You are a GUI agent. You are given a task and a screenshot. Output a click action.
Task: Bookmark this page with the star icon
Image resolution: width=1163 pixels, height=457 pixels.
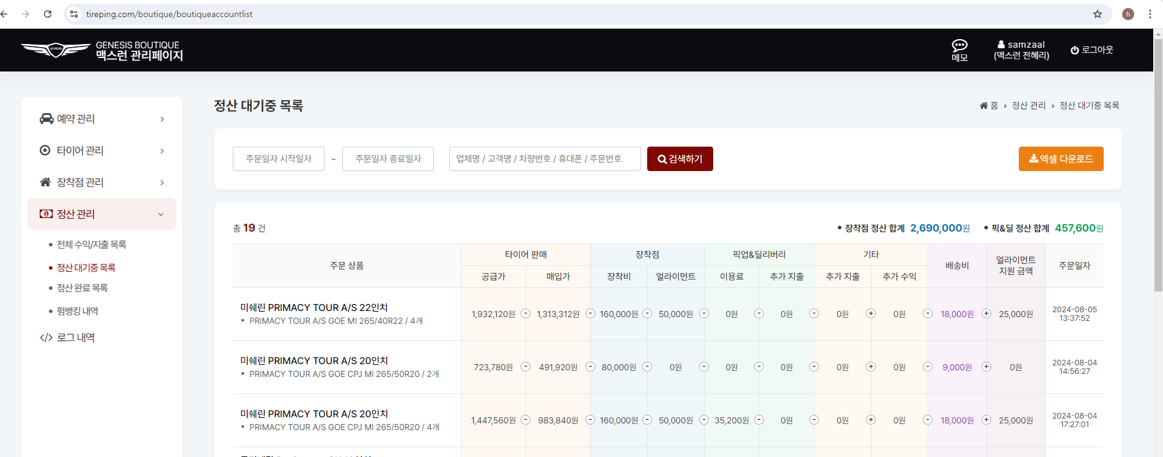[x=1098, y=14]
